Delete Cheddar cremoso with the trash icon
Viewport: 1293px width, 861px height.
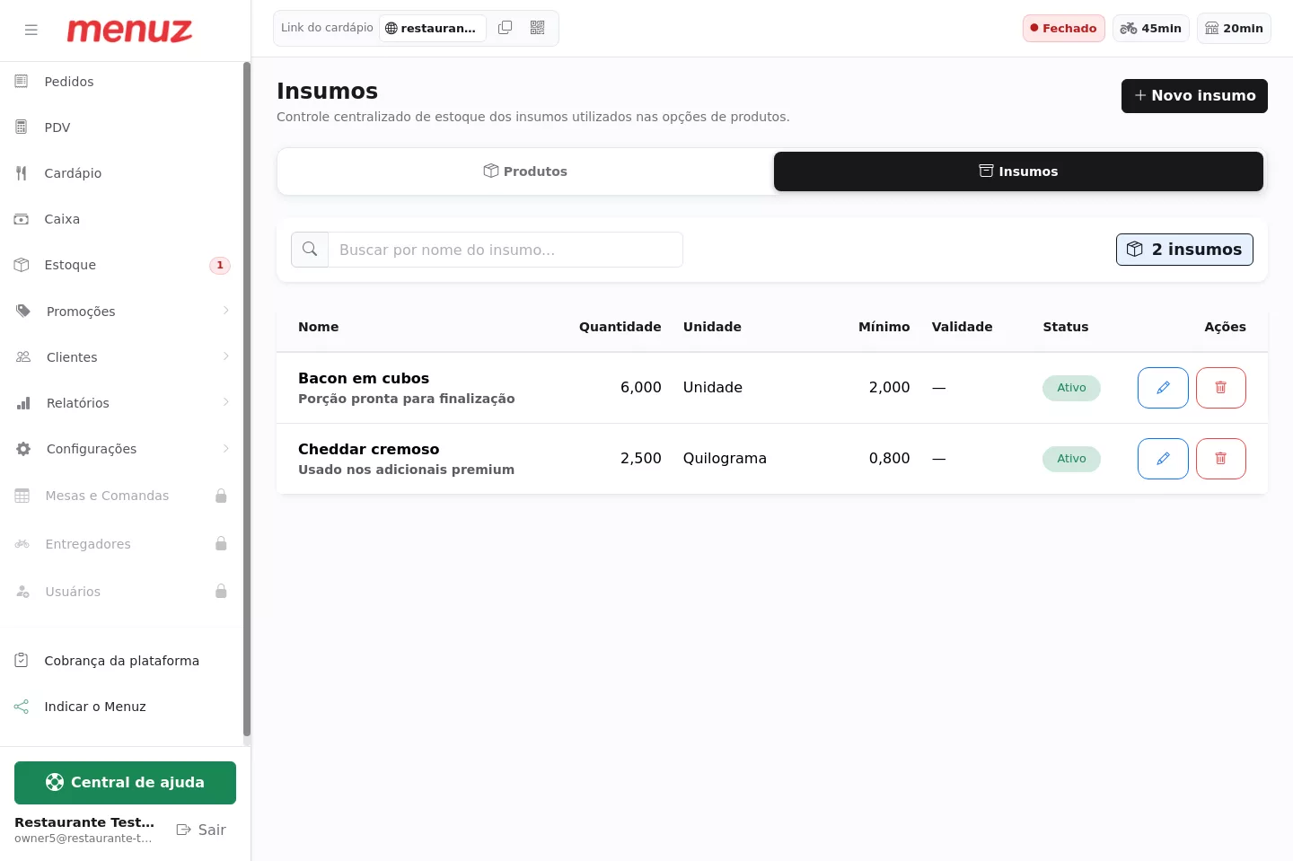(1221, 459)
